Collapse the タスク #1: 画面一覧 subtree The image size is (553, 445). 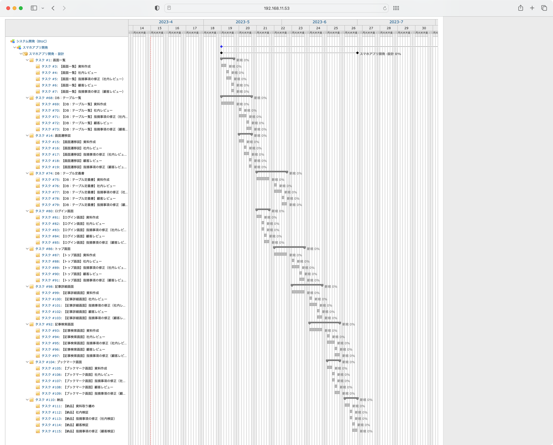(x=27, y=60)
